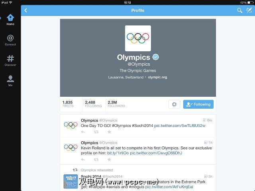Favorite the One Day TO GO tweet
This screenshot has width=255, height=191.
tap(109, 132)
